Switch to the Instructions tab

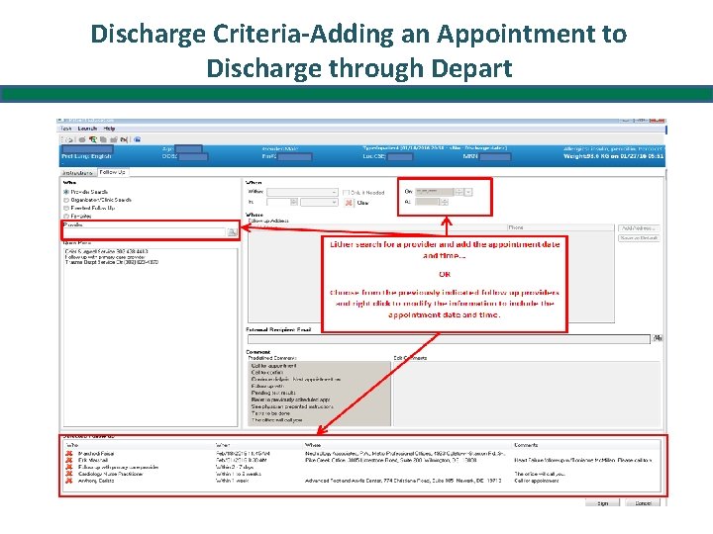77,173
